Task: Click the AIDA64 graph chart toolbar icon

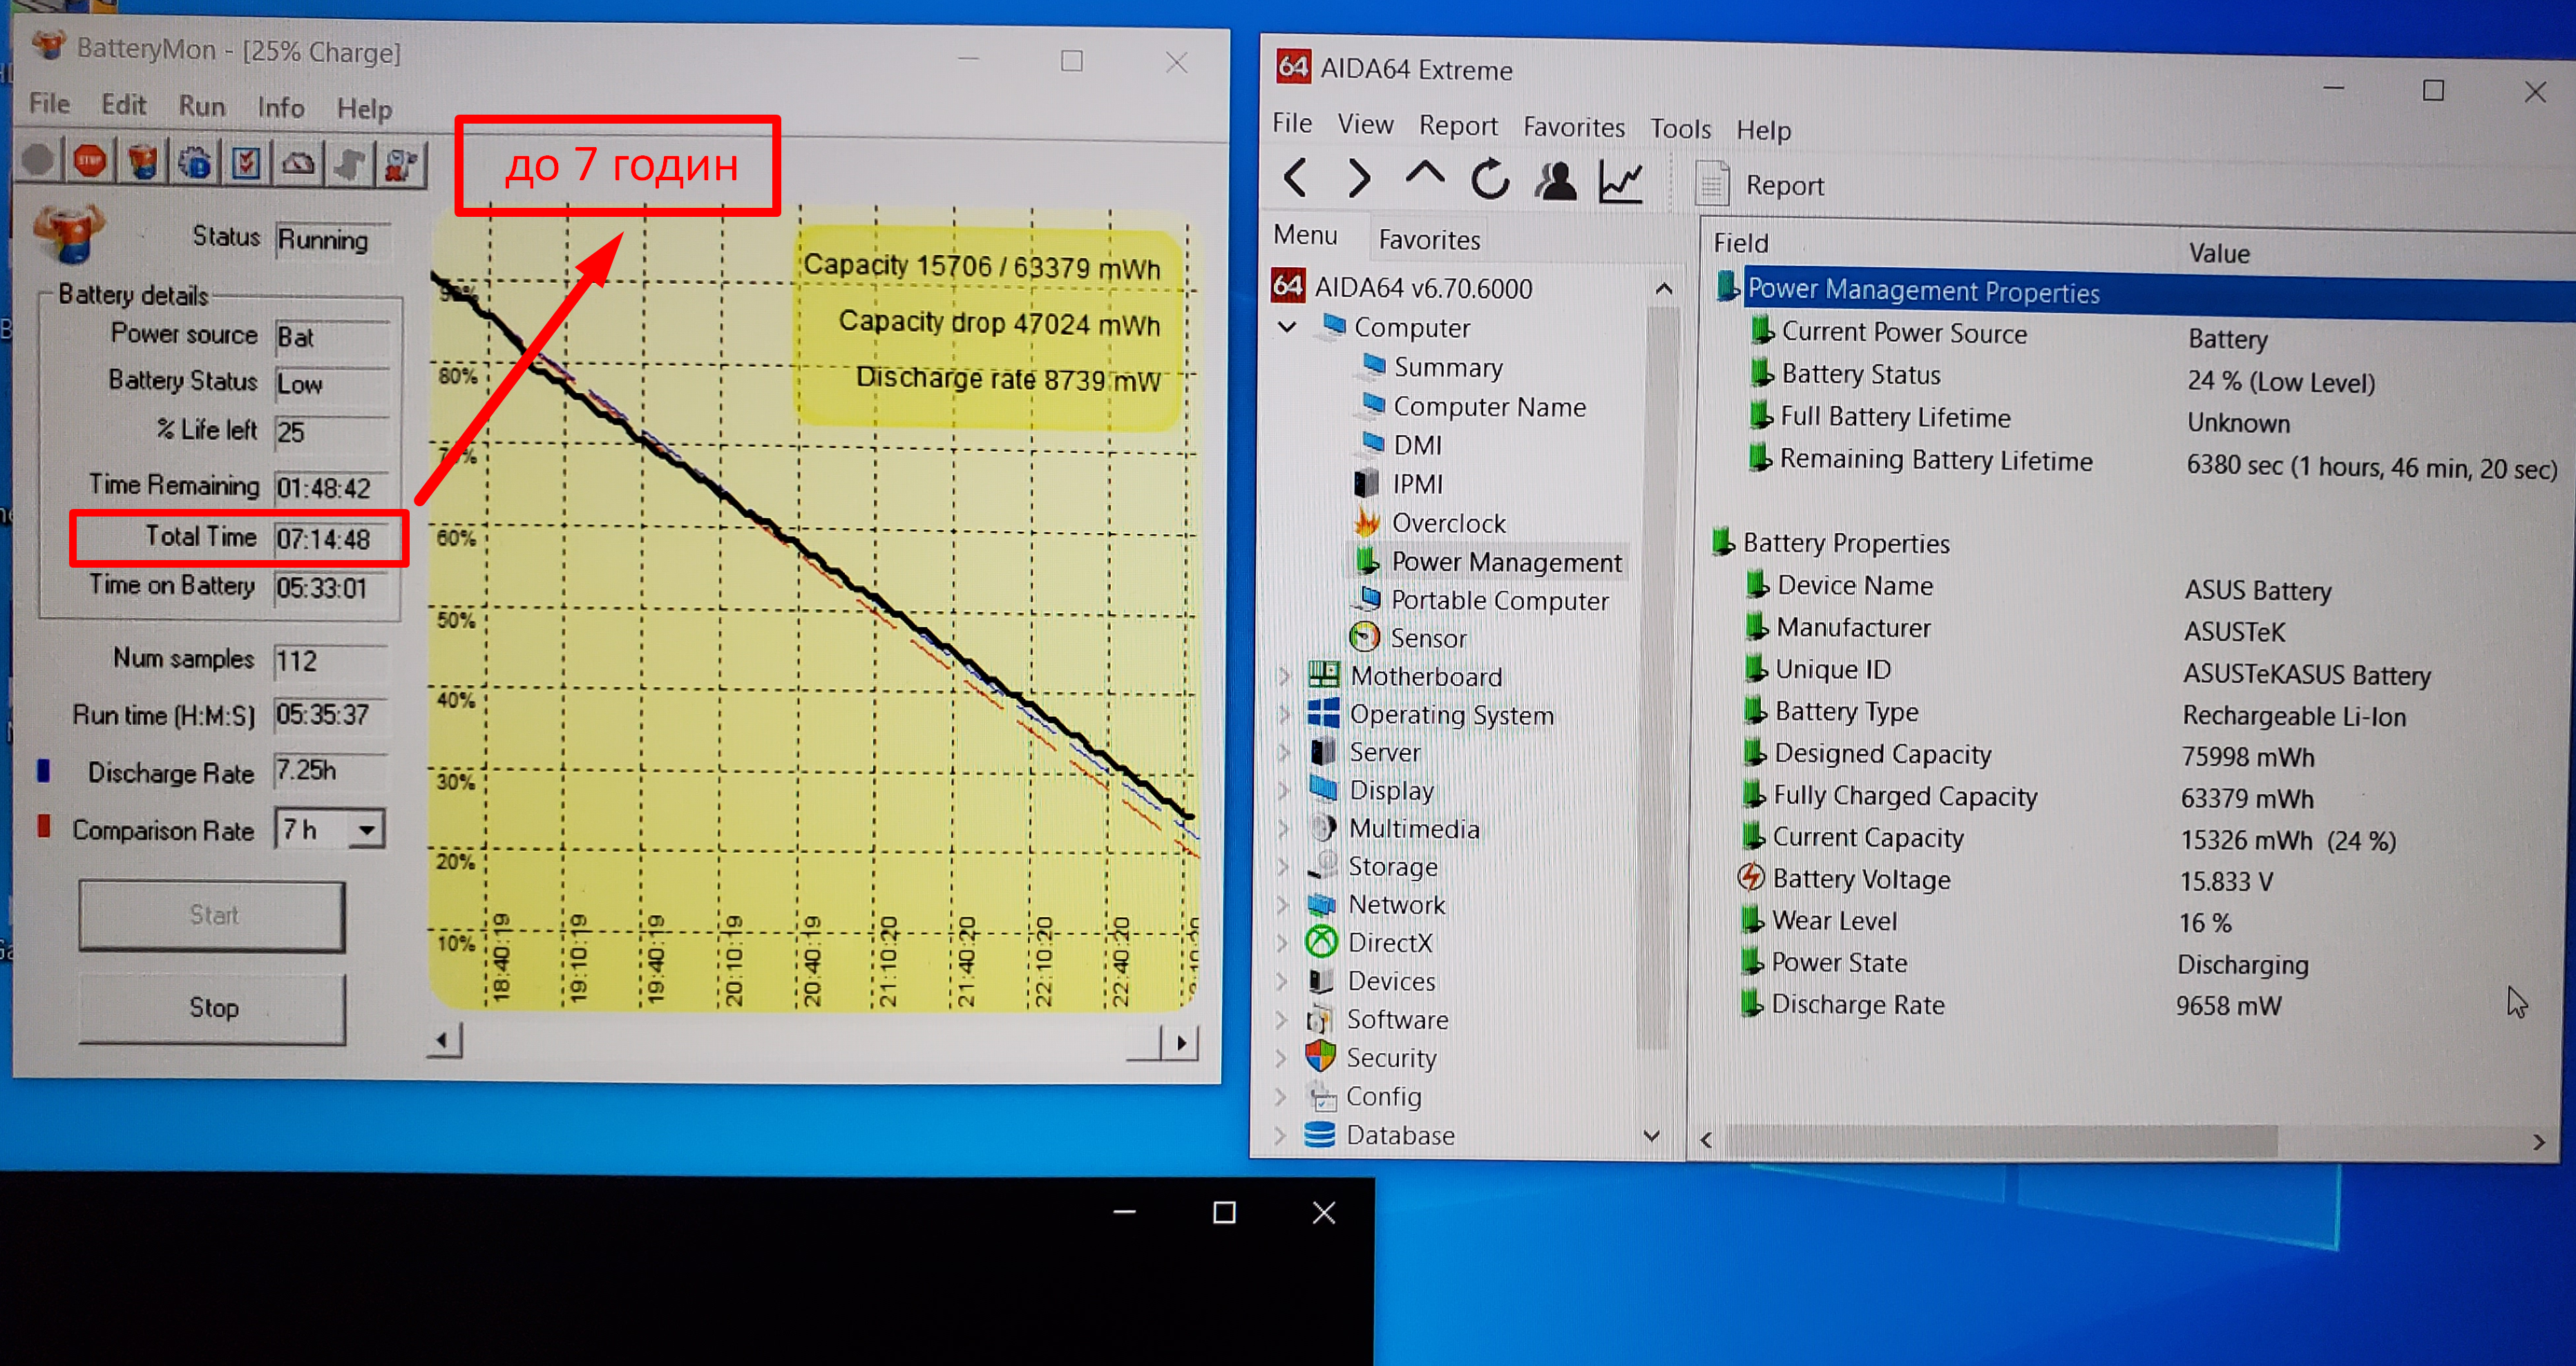Action: 1620,183
